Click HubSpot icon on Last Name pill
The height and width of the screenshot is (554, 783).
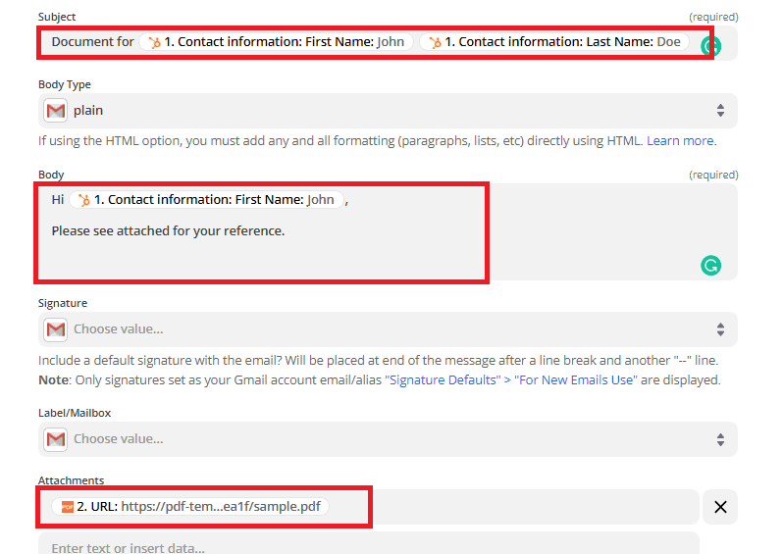pyautogui.click(x=435, y=43)
